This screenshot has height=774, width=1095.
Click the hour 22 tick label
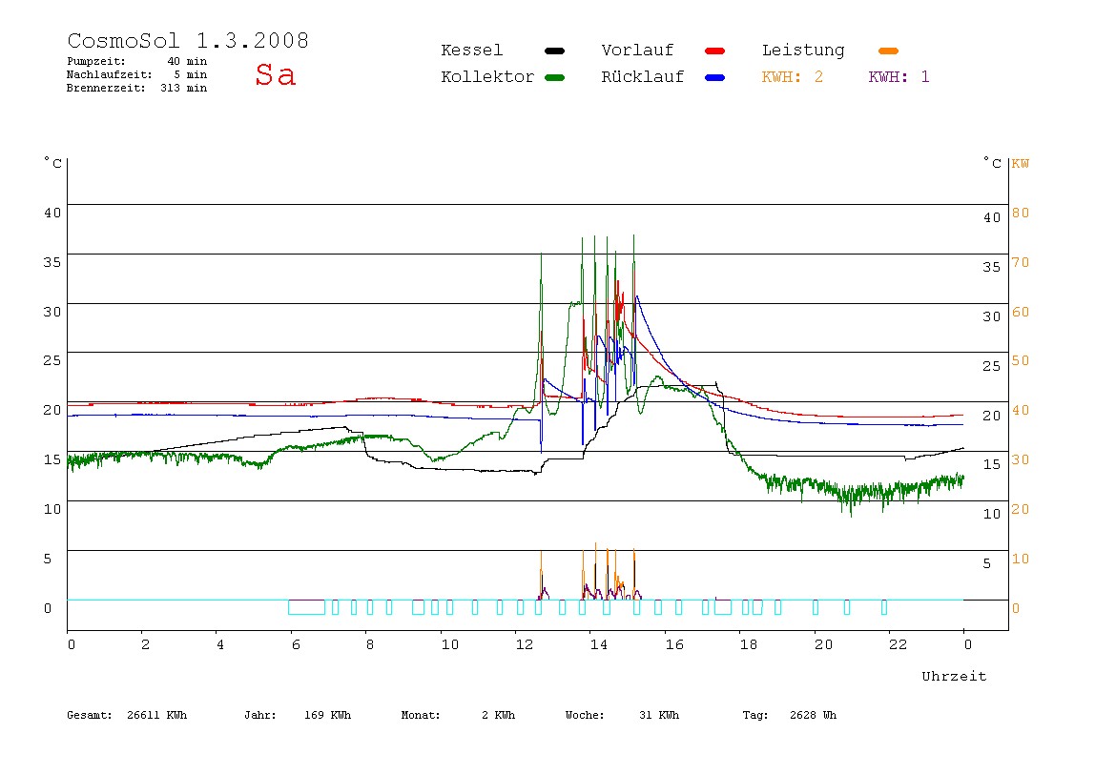(x=899, y=645)
